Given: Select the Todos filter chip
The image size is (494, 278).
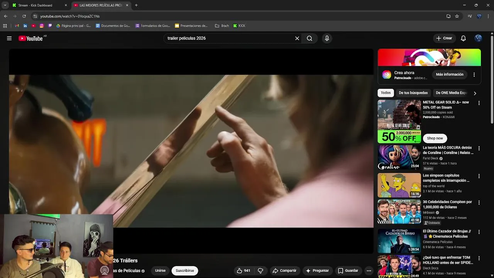Looking at the screenshot, I should coord(386,93).
